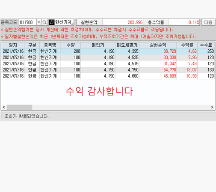Sort by the 매도체결가 column header
Viewport: 216px width, 192px height.
127,45
